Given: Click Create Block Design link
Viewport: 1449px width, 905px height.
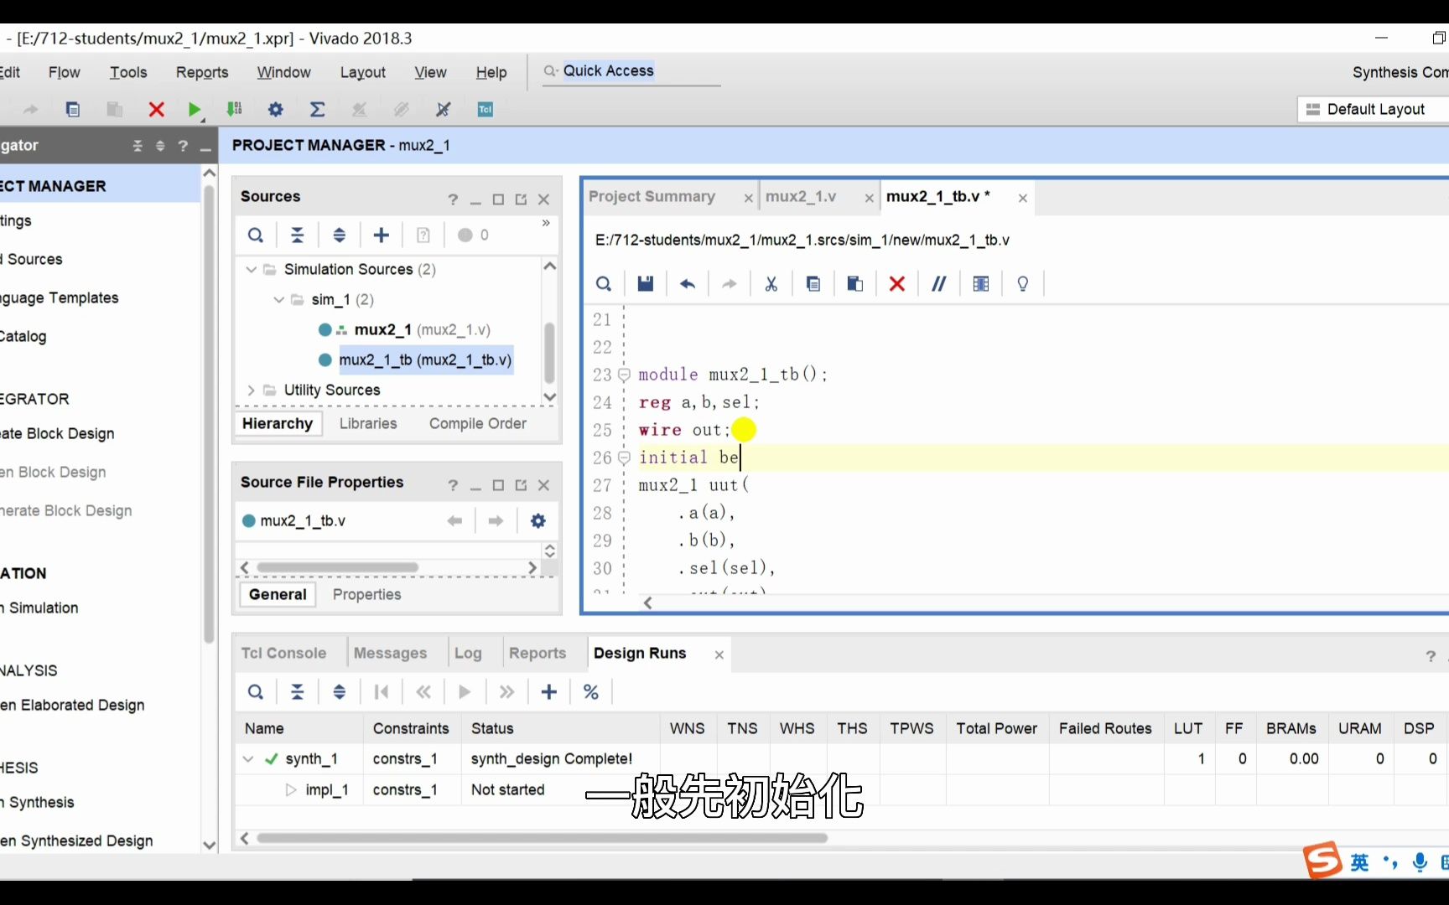Looking at the screenshot, I should 57,433.
